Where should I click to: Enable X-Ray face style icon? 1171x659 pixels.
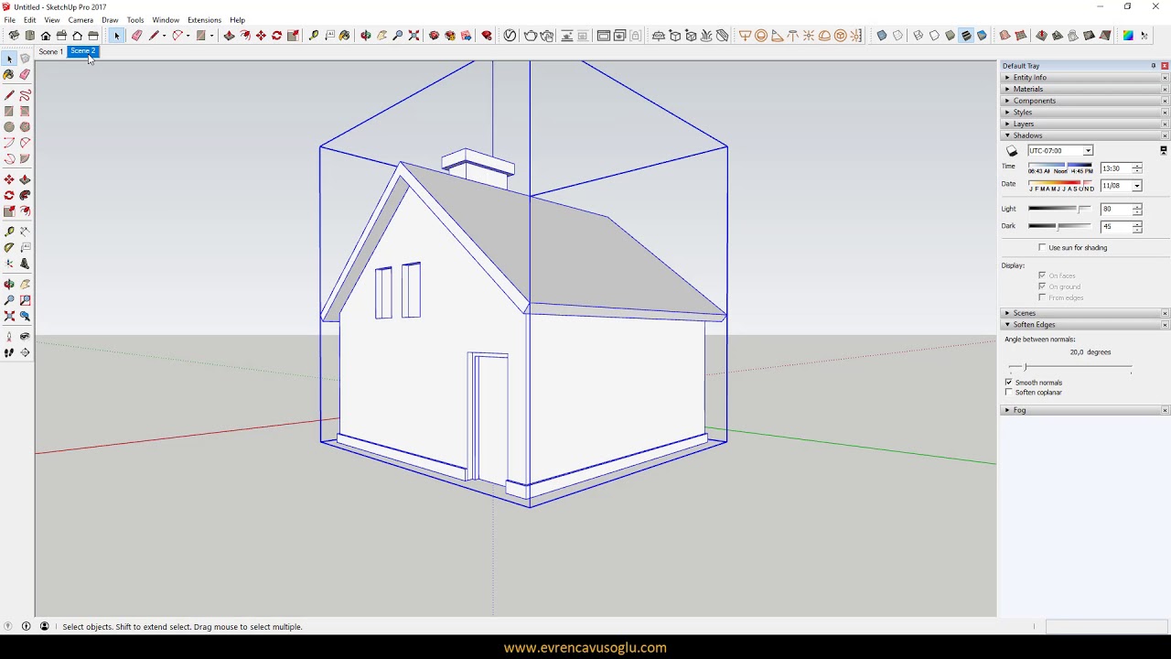click(x=882, y=36)
